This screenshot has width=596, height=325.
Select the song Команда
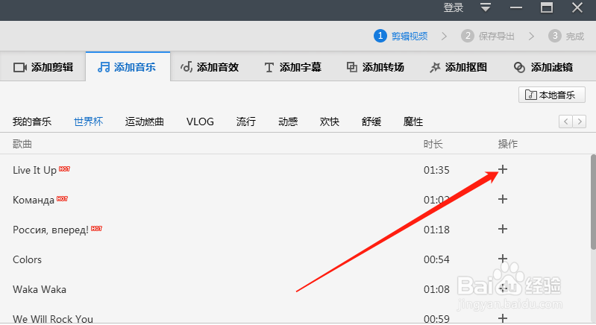tap(34, 200)
